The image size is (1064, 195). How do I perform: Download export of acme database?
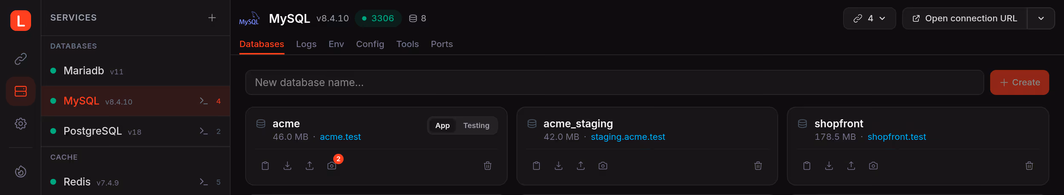point(287,165)
